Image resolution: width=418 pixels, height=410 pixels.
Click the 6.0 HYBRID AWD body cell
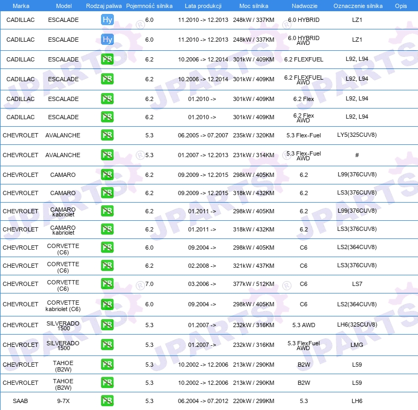pos(304,40)
